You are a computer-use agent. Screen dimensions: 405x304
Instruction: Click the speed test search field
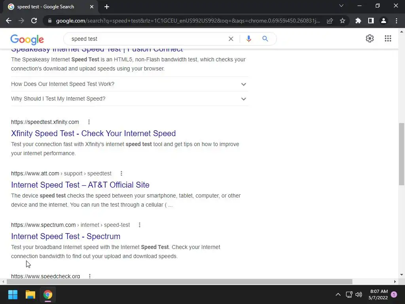pyautogui.click(x=147, y=39)
